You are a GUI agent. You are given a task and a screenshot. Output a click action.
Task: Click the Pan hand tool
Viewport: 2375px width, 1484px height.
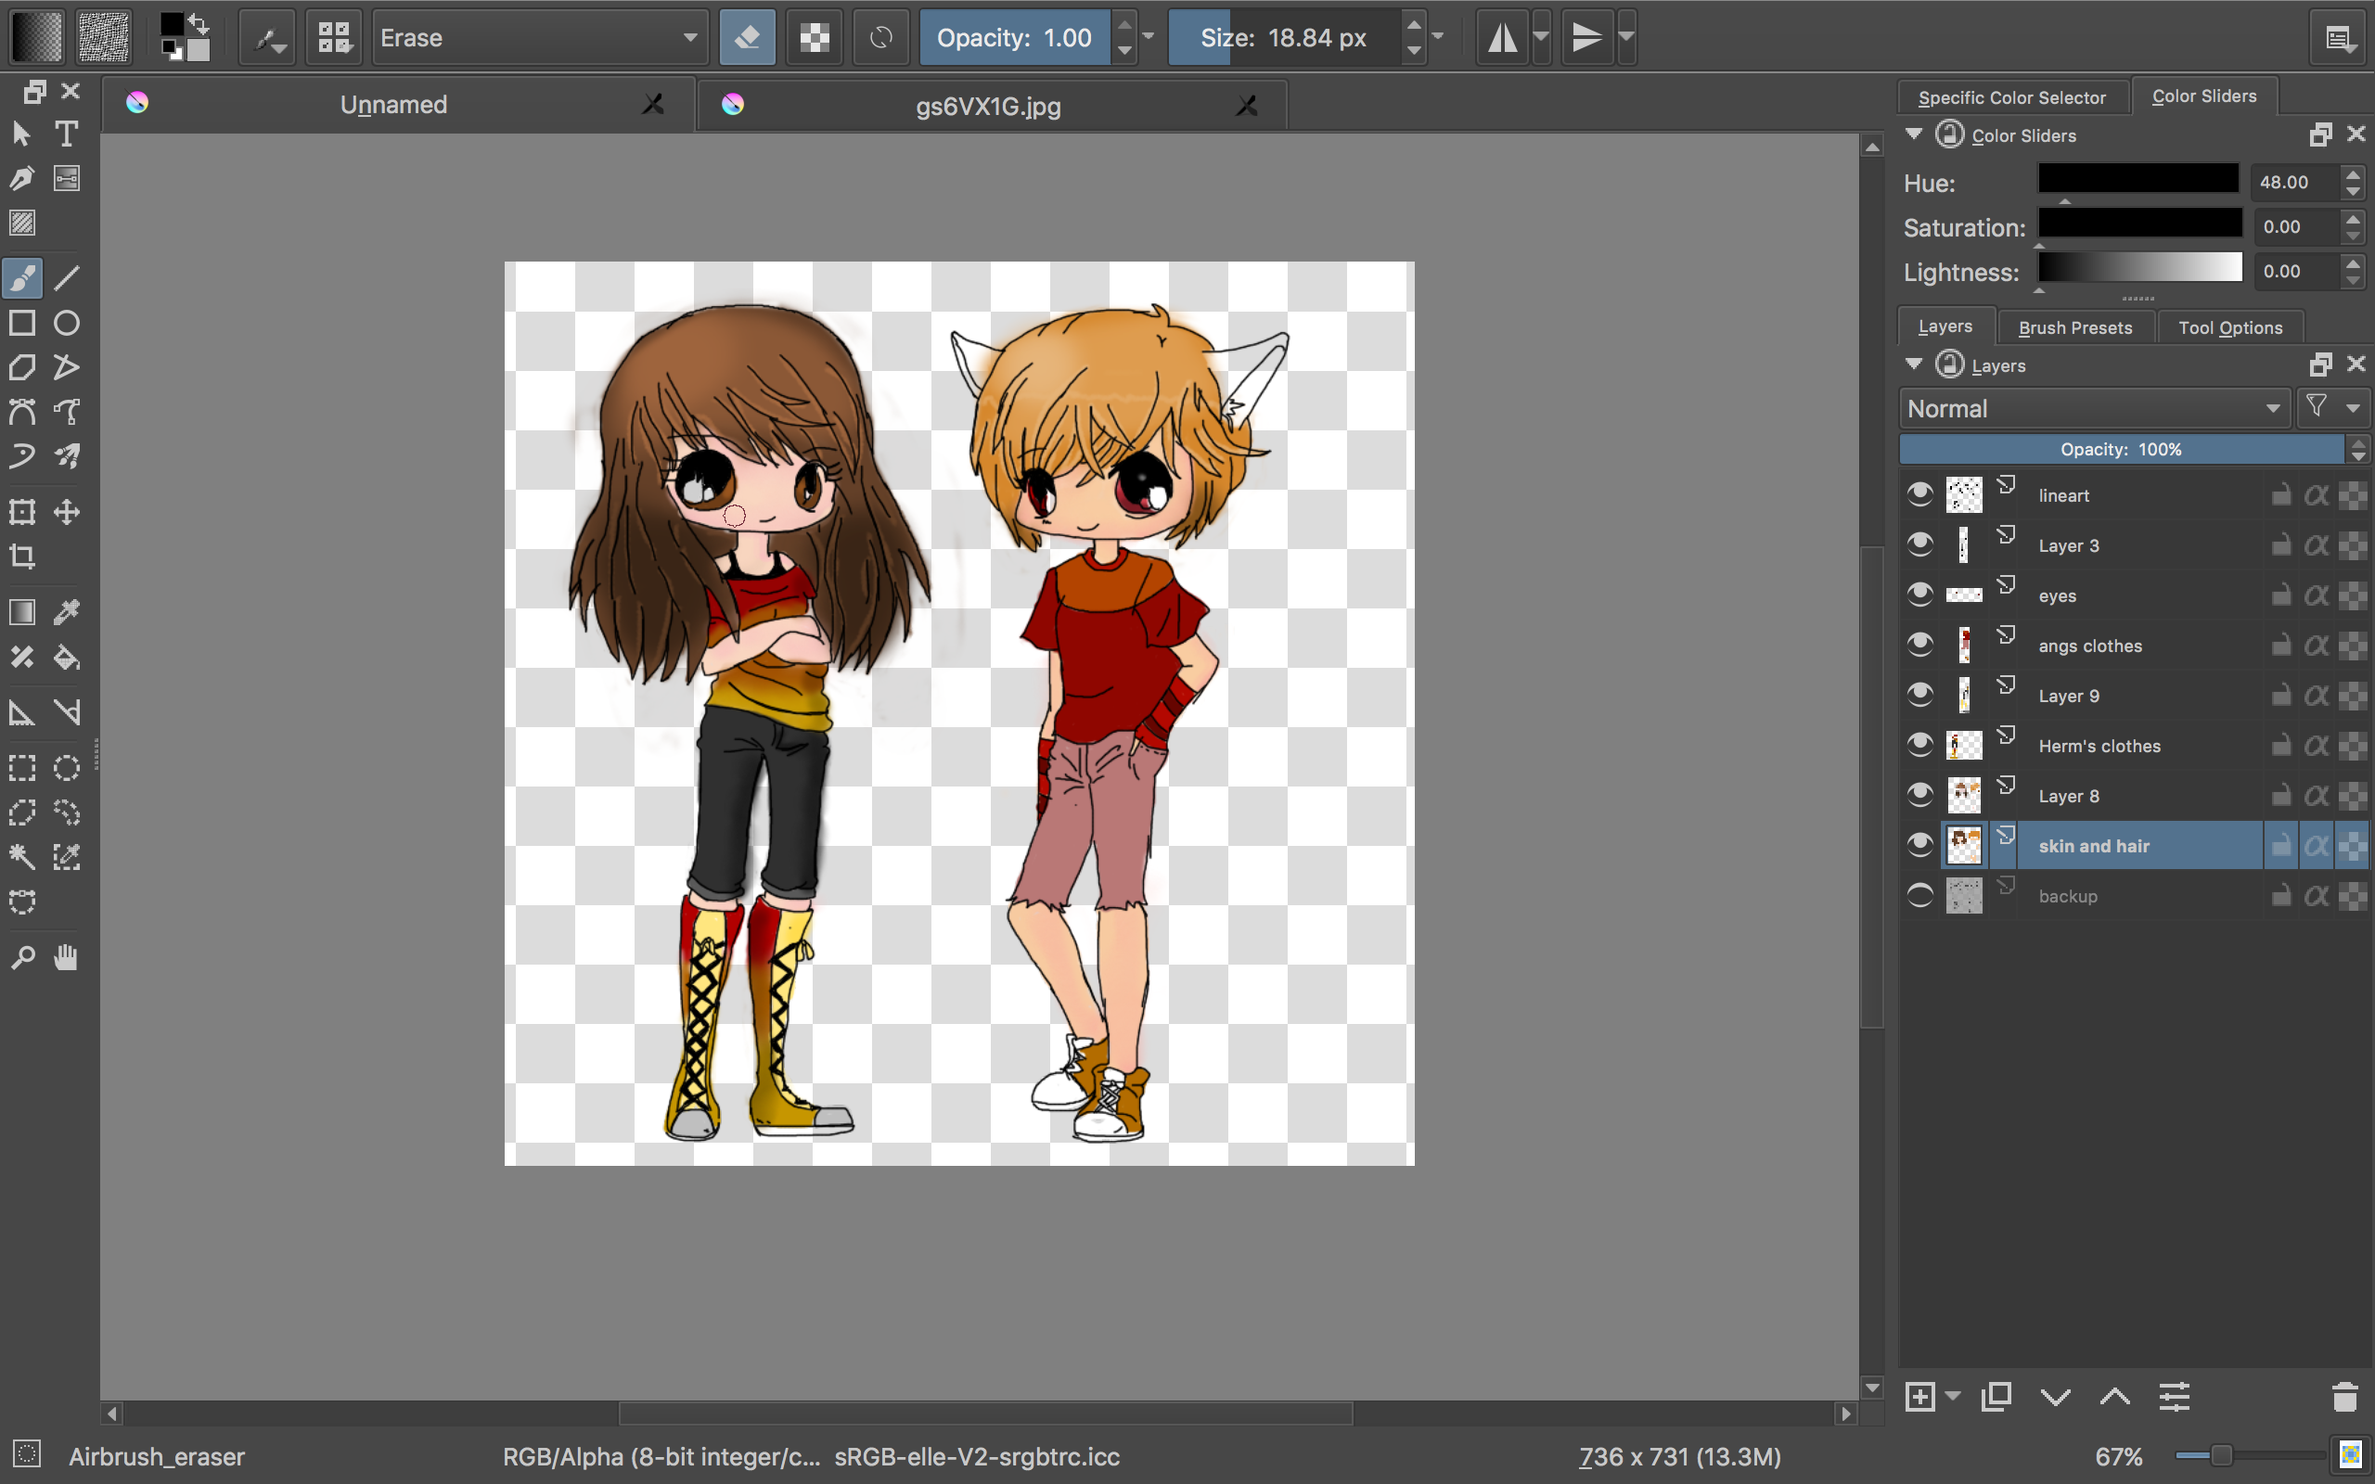[66, 957]
